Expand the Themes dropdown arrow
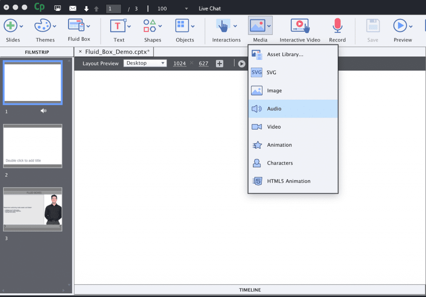The image size is (426, 297). click(54, 26)
